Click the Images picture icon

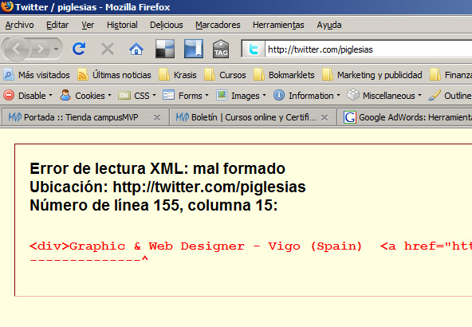point(222,95)
